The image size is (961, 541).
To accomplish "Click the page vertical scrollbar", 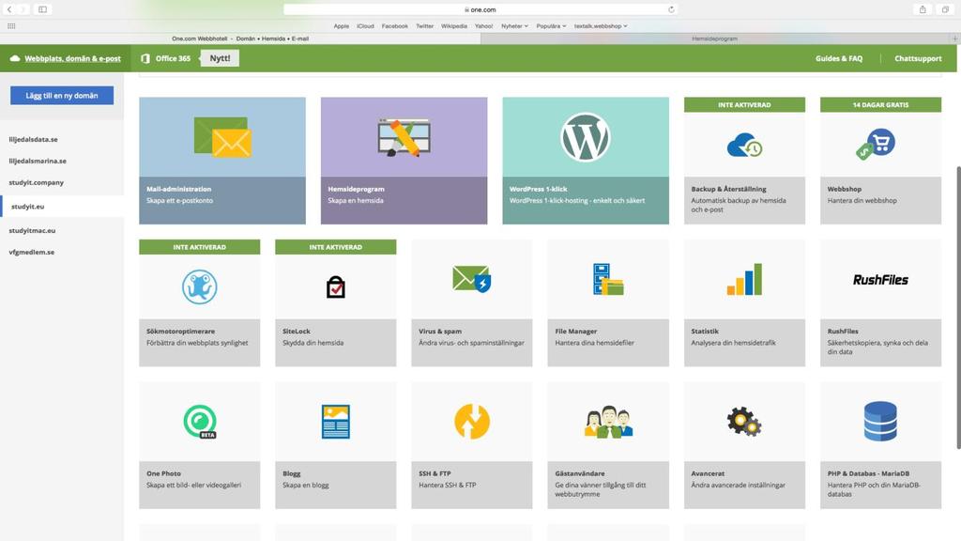I will 958,307.
